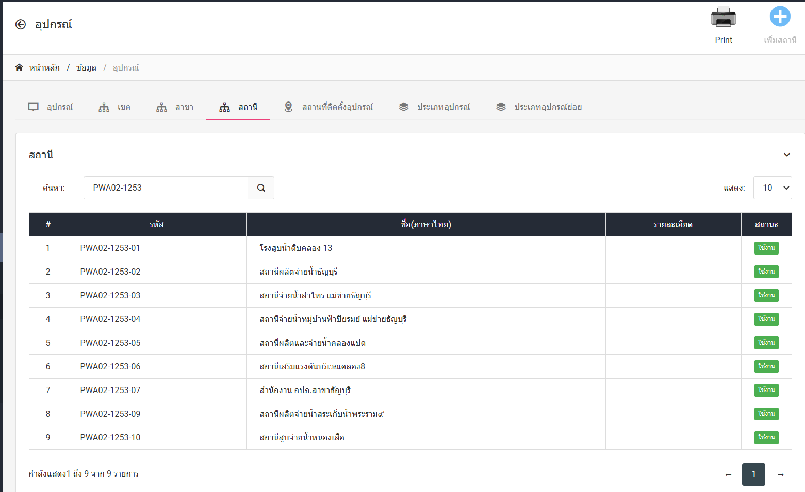Click the blue plus add-station icon

click(780, 16)
